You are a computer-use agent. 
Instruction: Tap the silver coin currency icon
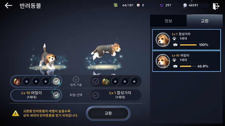coord(185,5)
